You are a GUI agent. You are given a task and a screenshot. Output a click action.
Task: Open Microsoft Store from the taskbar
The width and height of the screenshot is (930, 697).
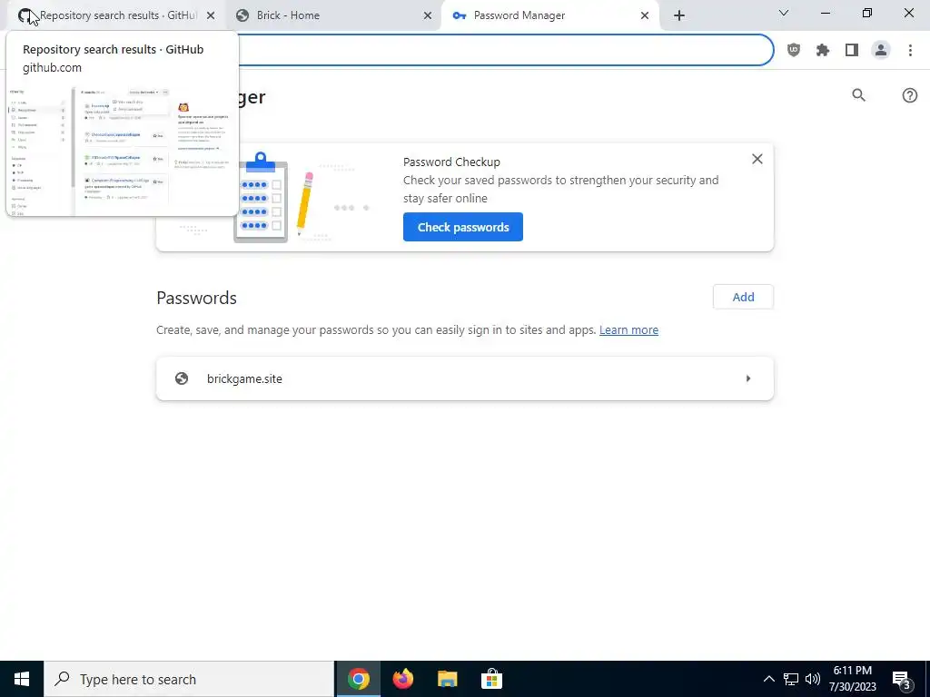tap(491, 679)
